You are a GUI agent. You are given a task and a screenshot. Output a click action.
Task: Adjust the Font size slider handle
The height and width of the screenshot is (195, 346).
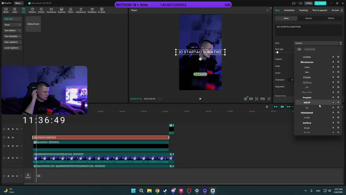tap(277, 52)
